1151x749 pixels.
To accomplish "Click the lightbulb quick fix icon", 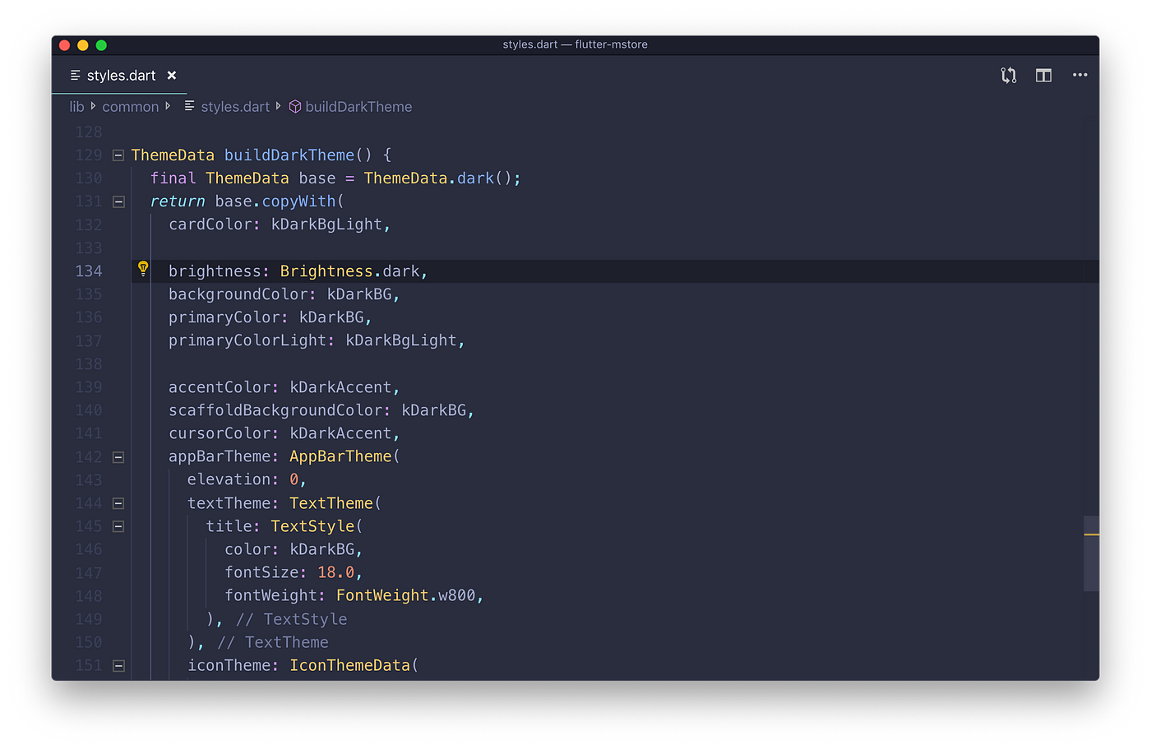I will pos(143,268).
